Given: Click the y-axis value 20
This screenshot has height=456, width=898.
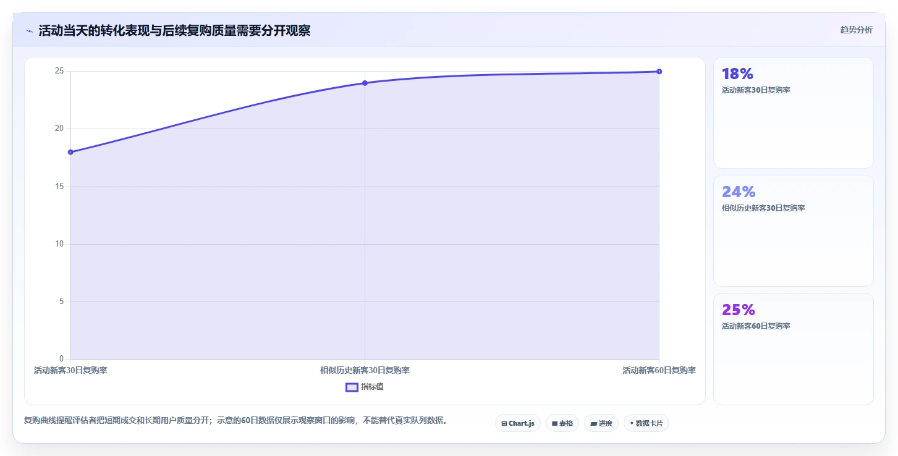Looking at the screenshot, I should pos(59,129).
